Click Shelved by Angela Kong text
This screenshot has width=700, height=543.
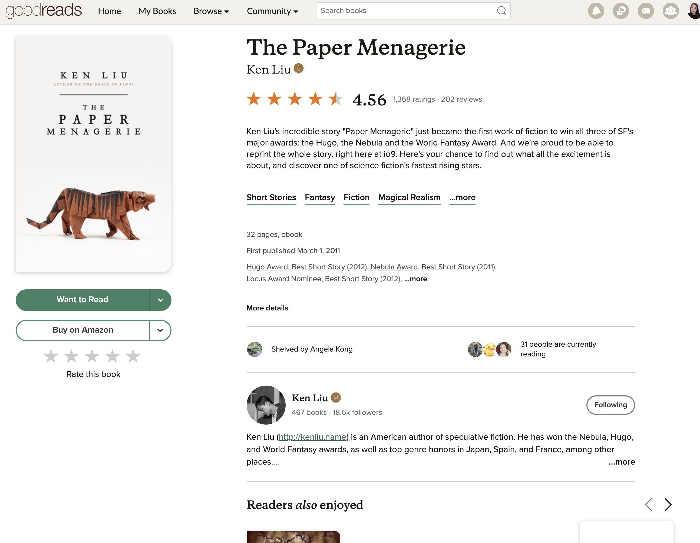pos(312,349)
